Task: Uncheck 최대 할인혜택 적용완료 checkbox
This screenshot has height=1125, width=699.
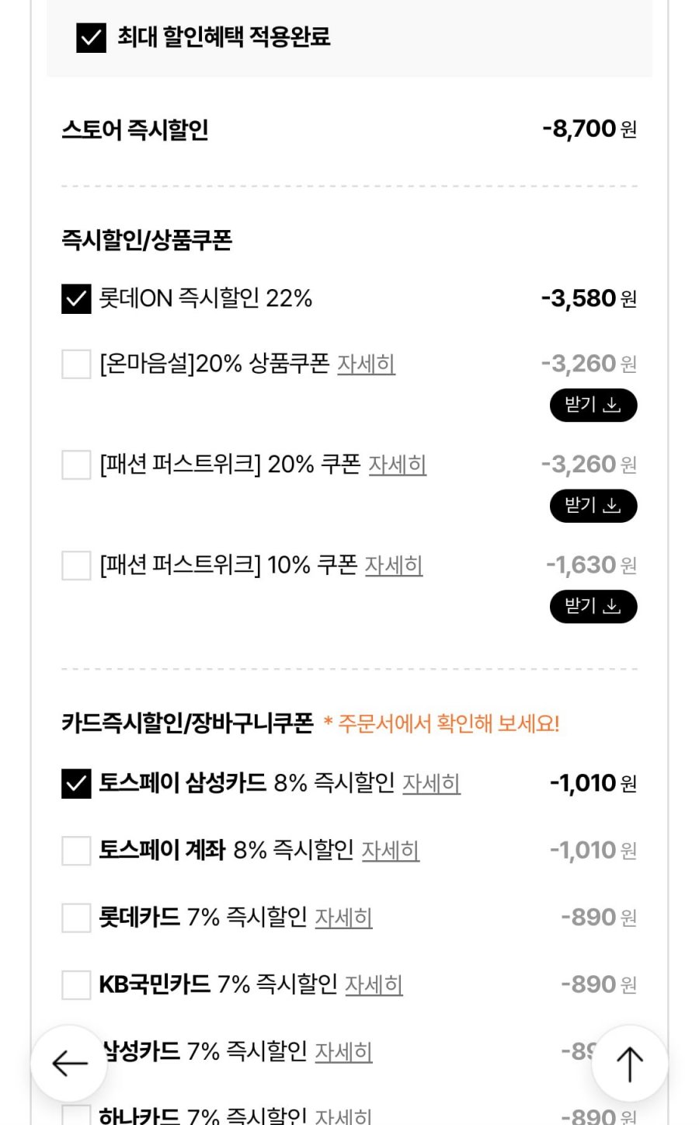Action: pyautogui.click(x=91, y=37)
